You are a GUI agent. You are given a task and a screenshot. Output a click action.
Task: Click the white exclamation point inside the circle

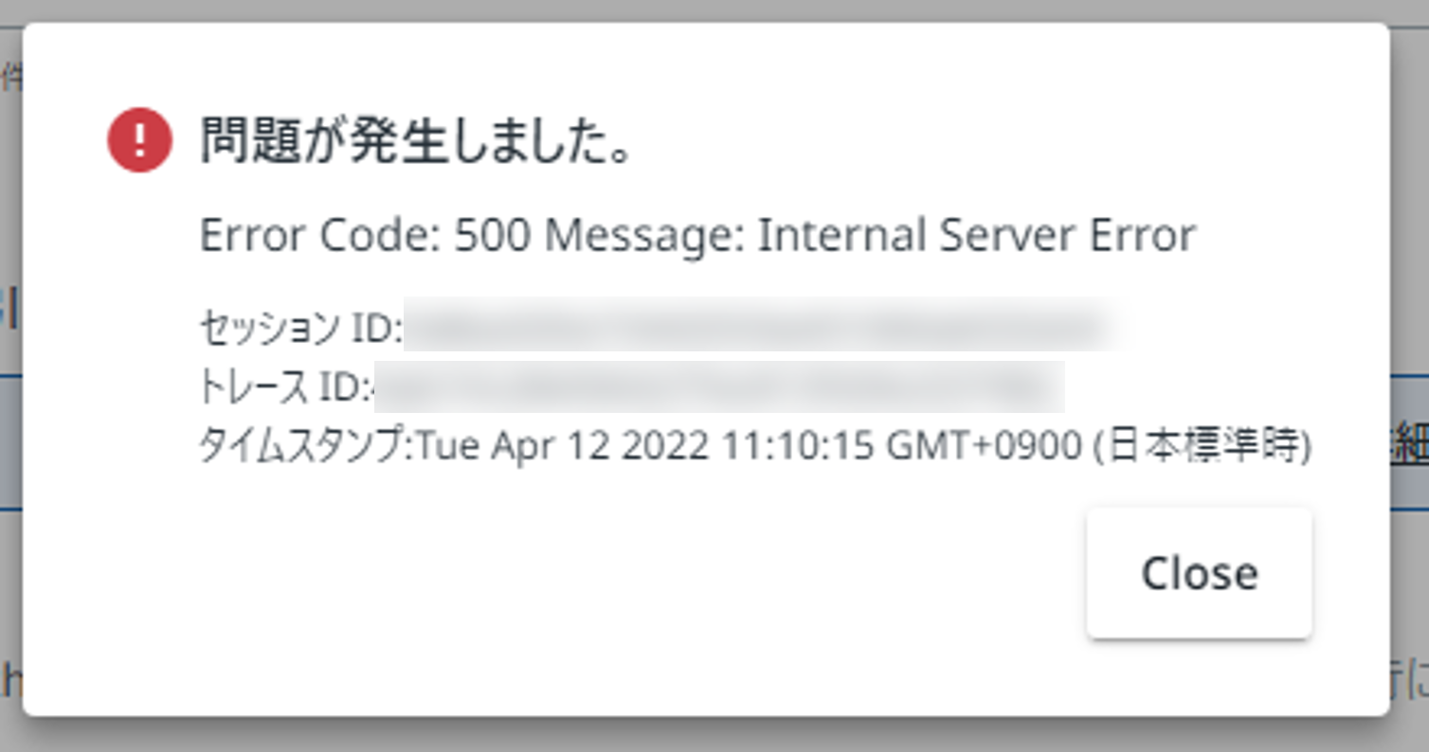140,138
